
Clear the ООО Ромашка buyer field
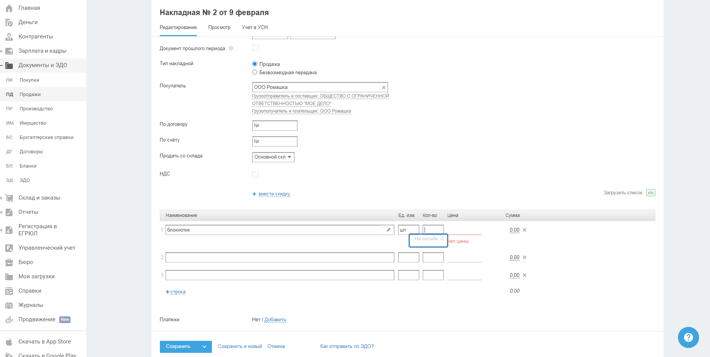tap(384, 87)
